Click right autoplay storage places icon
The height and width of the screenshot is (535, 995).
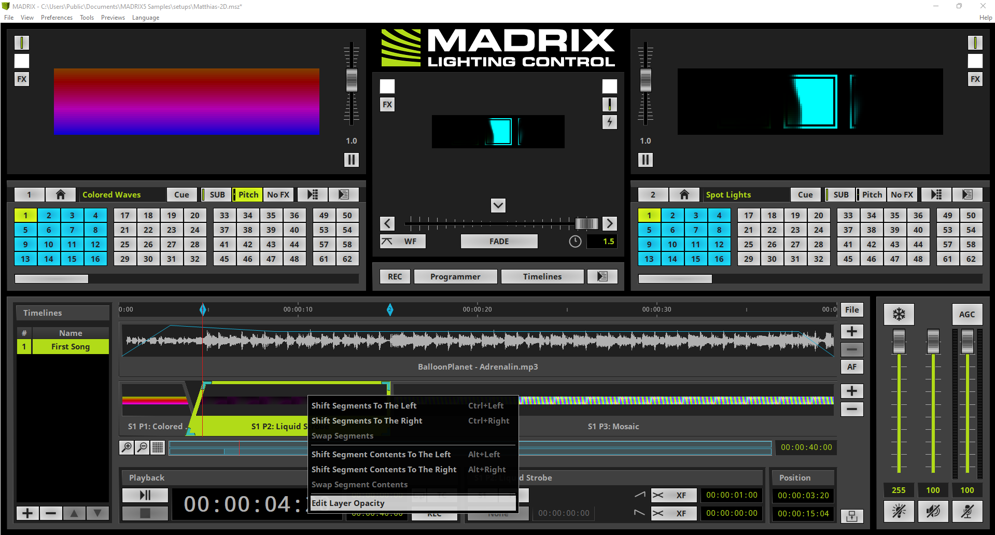pos(936,194)
